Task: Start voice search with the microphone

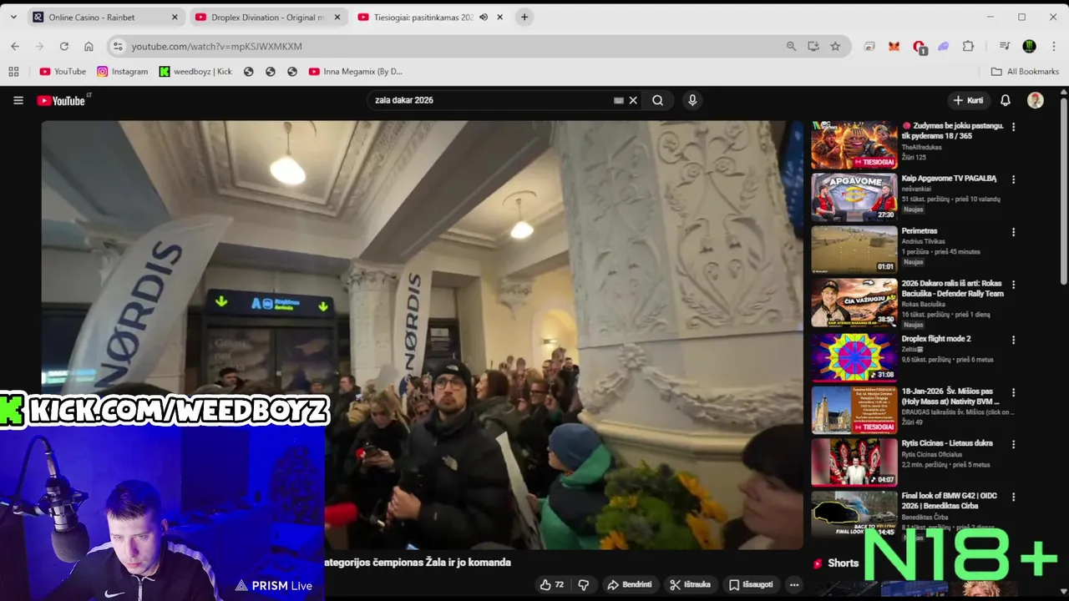Action: pos(692,100)
